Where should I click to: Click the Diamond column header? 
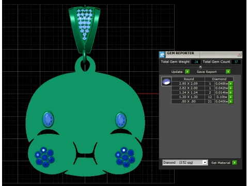(x=219, y=79)
